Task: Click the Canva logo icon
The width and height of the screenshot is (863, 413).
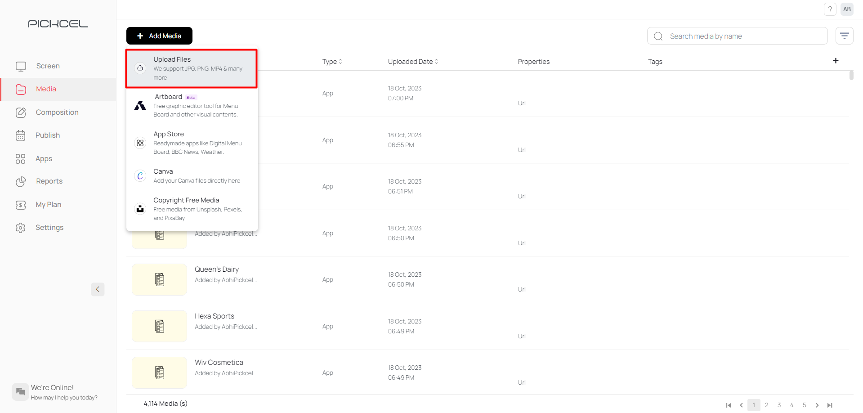Action: point(140,175)
